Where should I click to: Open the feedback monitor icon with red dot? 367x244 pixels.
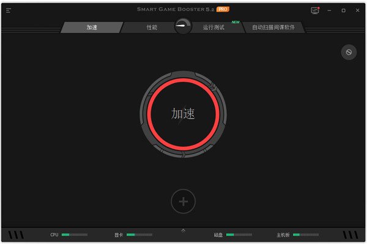[315, 10]
